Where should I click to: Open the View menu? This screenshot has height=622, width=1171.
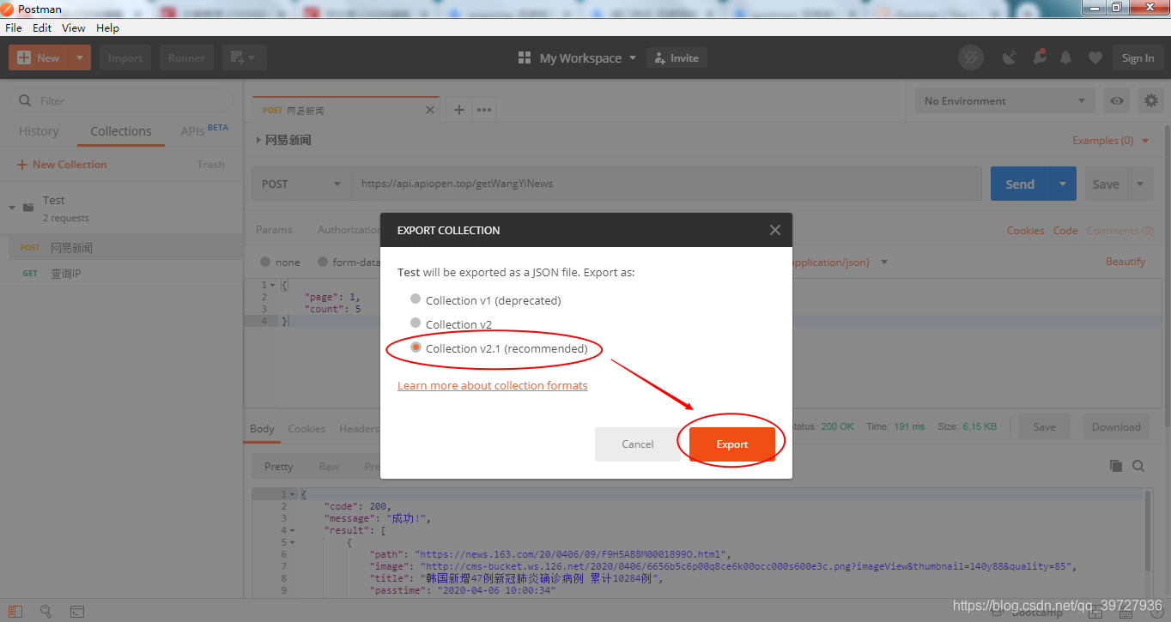[x=74, y=27]
